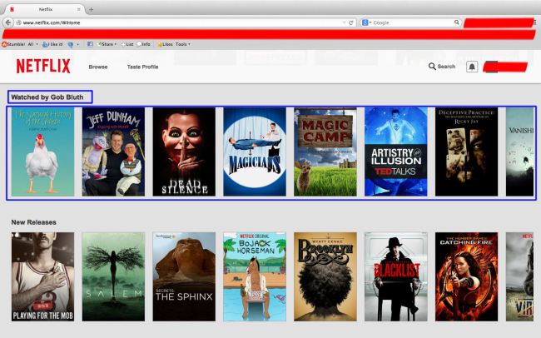Click the Netflix logo
Viewport: 541px width, 338px height.
tap(43, 66)
